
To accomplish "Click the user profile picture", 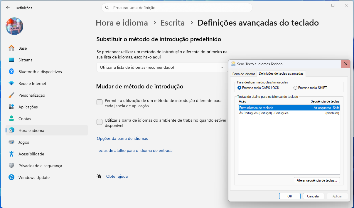I will 14,26.
